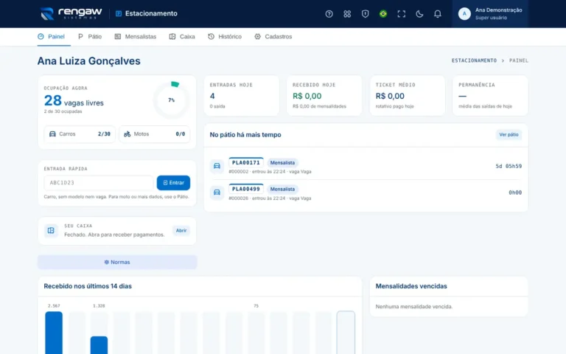This screenshot has height=354, width=566.
Task: Click 'Nenhuma mensalidade vencida.' text
Action: tap(414, 307)
